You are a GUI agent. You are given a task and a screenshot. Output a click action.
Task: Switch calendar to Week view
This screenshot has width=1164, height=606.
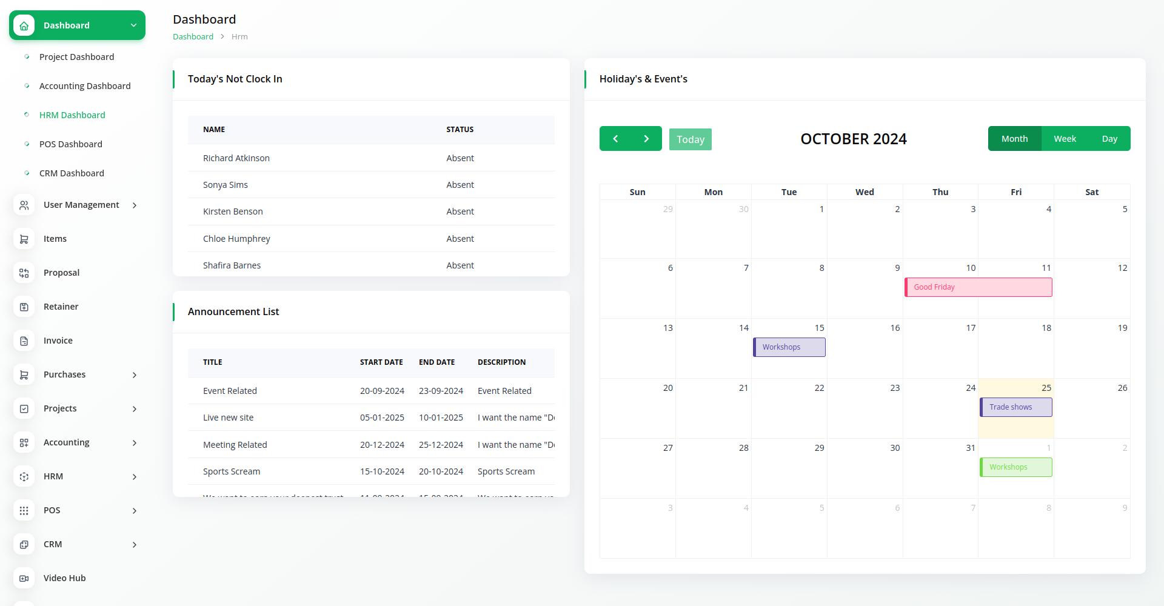[1065, 139]
